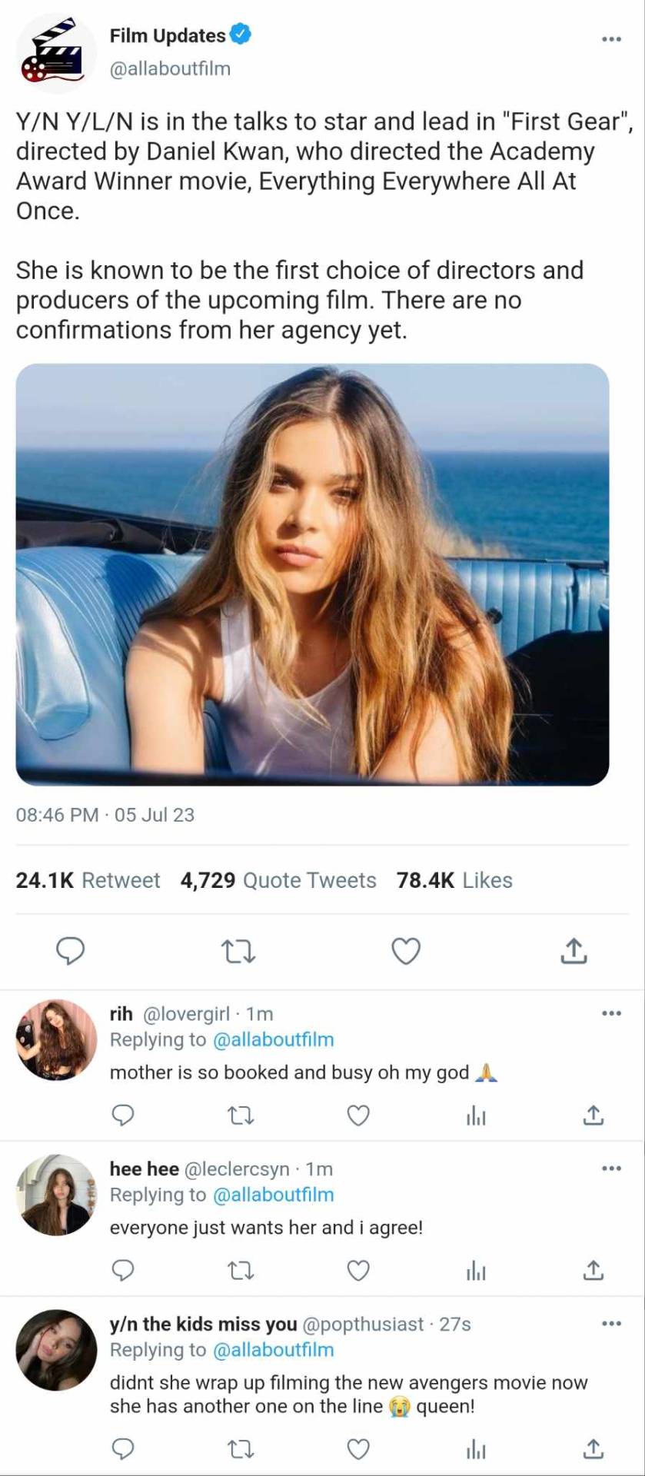Share the Film Updates main tweet
The height and width of the screenshot is (1476, 645).
tap(574, 951)
